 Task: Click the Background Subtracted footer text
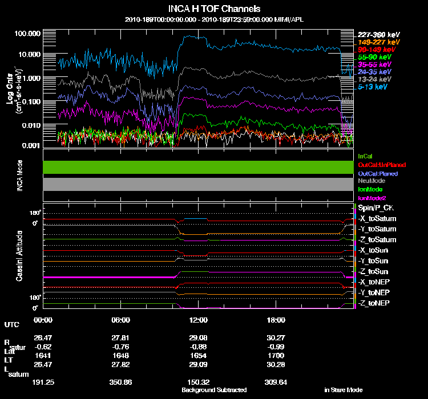click(214, 390)
